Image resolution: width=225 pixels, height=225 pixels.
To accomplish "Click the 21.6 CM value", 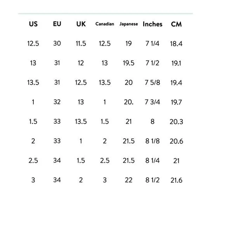I will point(177,180).
